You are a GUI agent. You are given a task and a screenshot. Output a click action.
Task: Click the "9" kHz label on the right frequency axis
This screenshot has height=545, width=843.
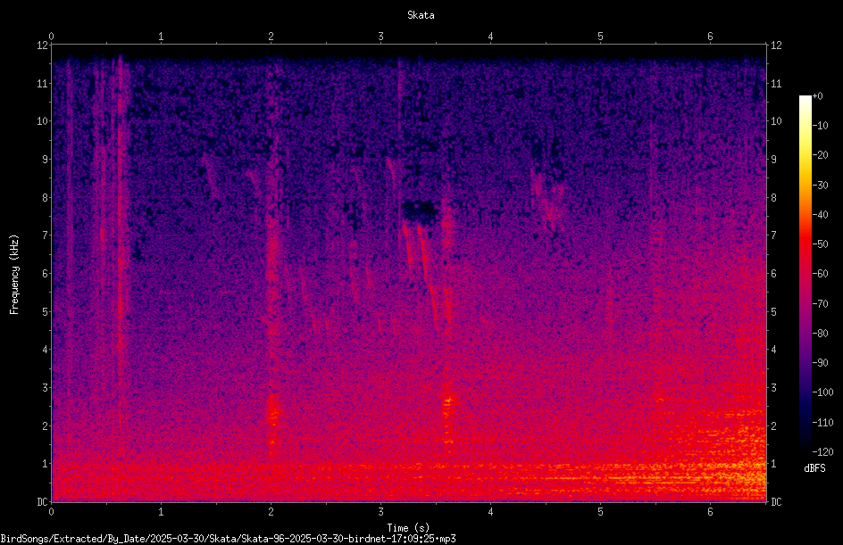point(773,160)
